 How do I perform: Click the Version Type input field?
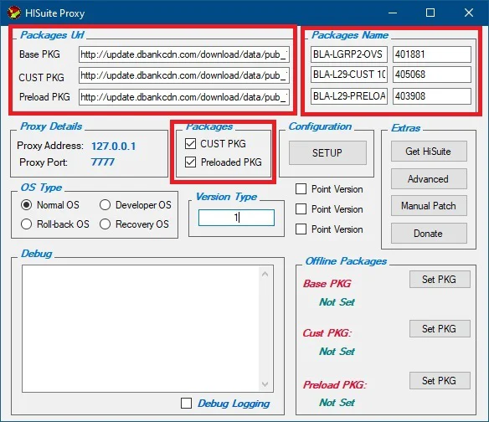pos(236,218)
